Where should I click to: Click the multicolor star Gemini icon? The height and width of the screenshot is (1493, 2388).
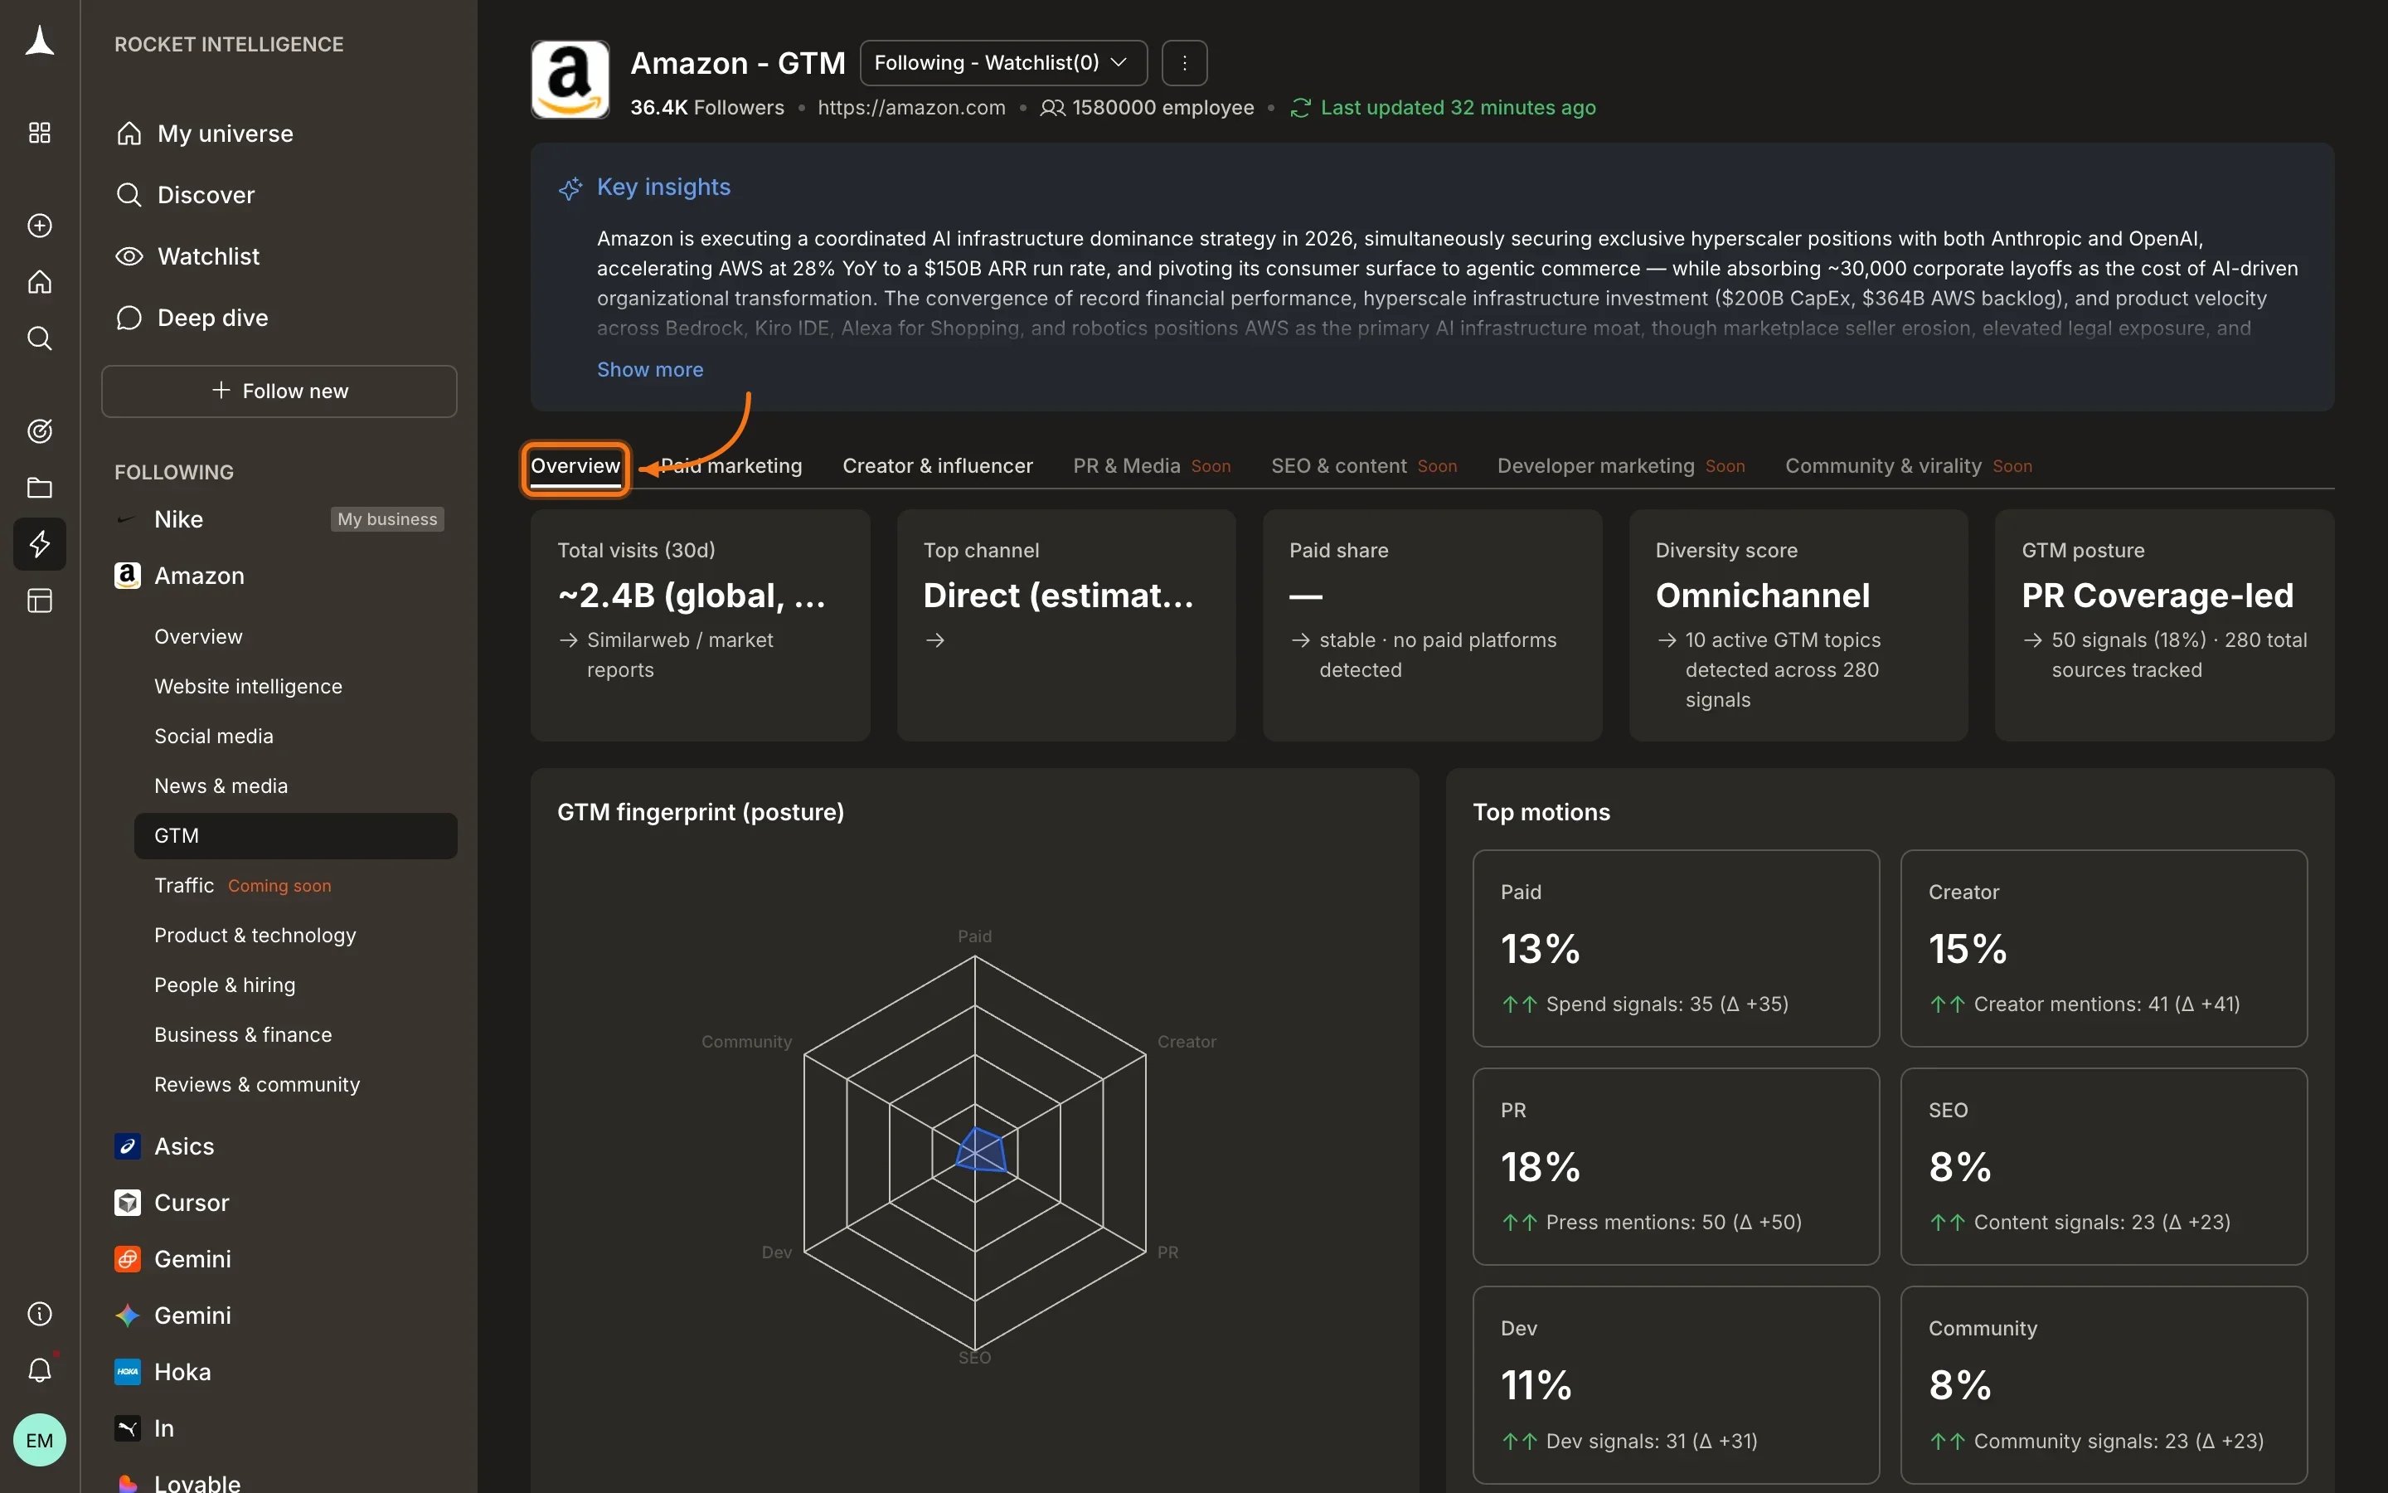128,1315
